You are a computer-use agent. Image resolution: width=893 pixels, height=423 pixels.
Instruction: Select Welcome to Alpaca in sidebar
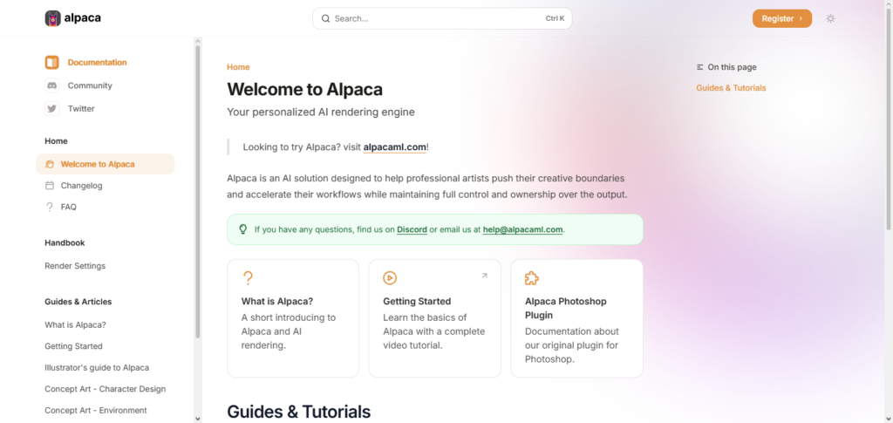click(106, 164)
